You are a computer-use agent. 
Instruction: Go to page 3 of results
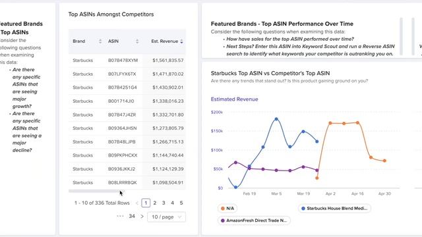pyautogui.click(x=164, y=203)
